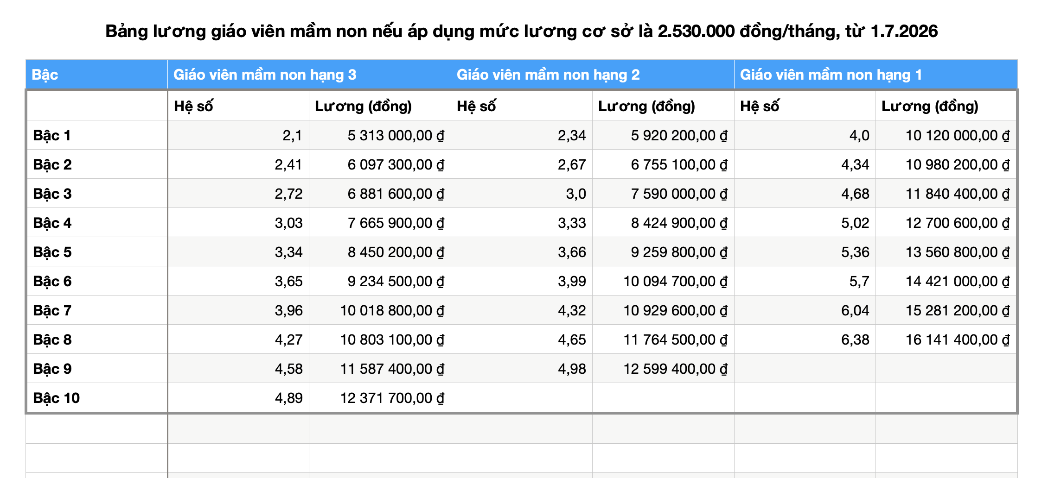Click the salary cell 5 313 000,00 ₫
Image resolution: width=1048 pixels, height=478 pixels.
(380, 135)
